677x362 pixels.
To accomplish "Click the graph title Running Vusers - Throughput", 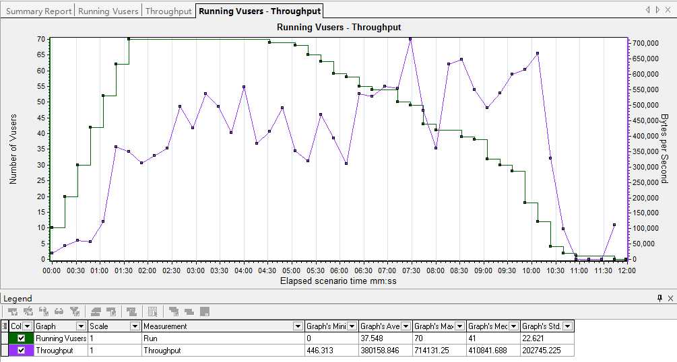I will click(339, 27).
